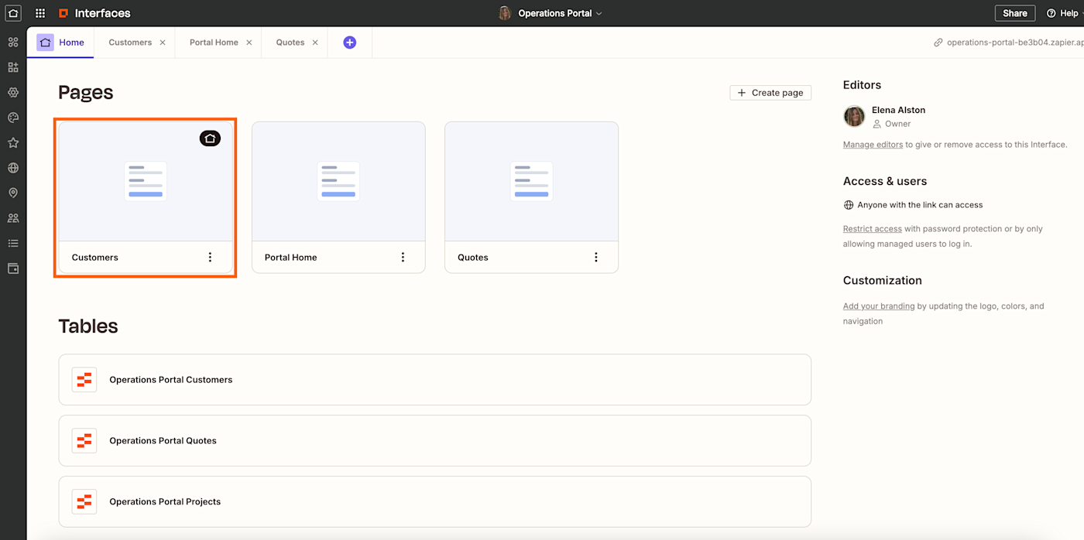Viewport: 1084px width, 540px height.
Task: Switch to the Home tab
Action: 61,43
